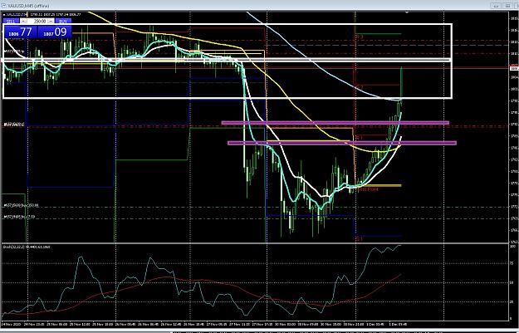
Task: Click the chart window icon in title bar
Action: tap(3, 5)
